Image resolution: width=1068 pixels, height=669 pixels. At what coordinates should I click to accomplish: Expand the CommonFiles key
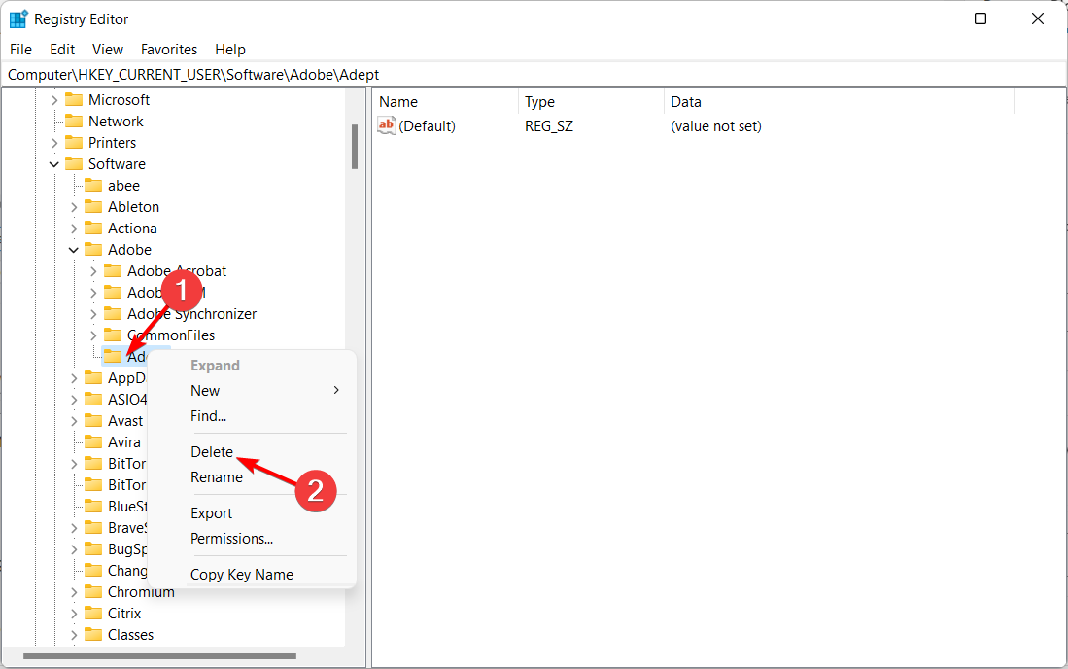(x=94, y=335)
